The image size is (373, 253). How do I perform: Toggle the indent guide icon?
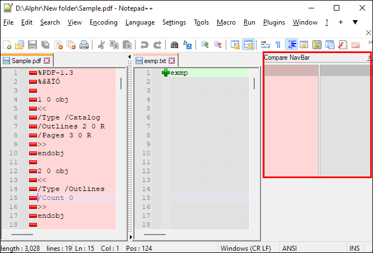pyautogui.click(x=292, y=45)
